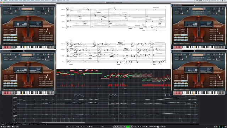Click preset arrows beside name in top-left SWAM
The image size is (227, 128).
(34, 9)
